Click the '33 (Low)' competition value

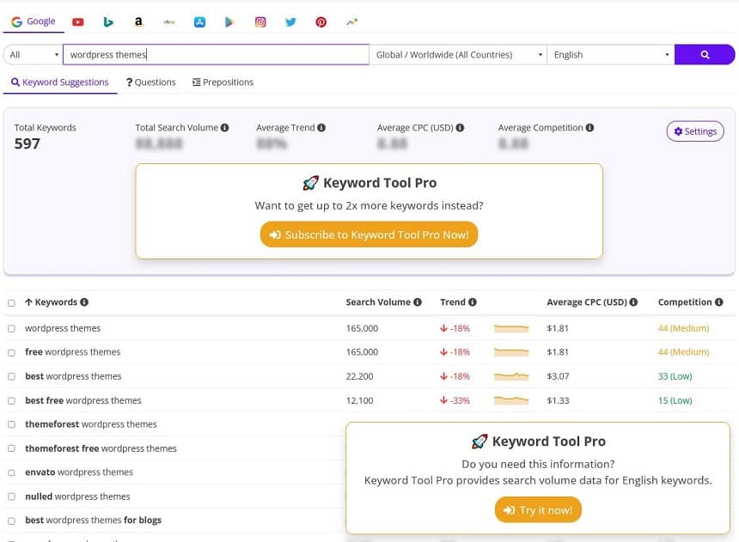coord(675,376)
